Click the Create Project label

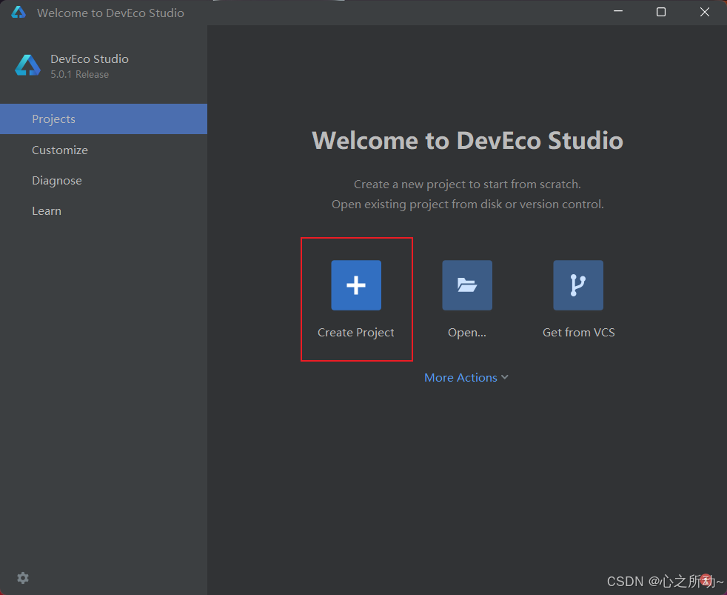[x=356, y=332]
